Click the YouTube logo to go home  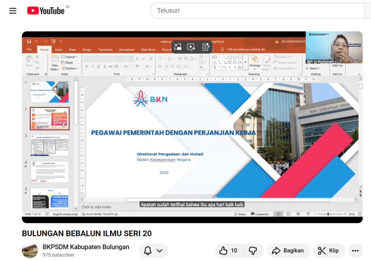[x=46, y=11]
